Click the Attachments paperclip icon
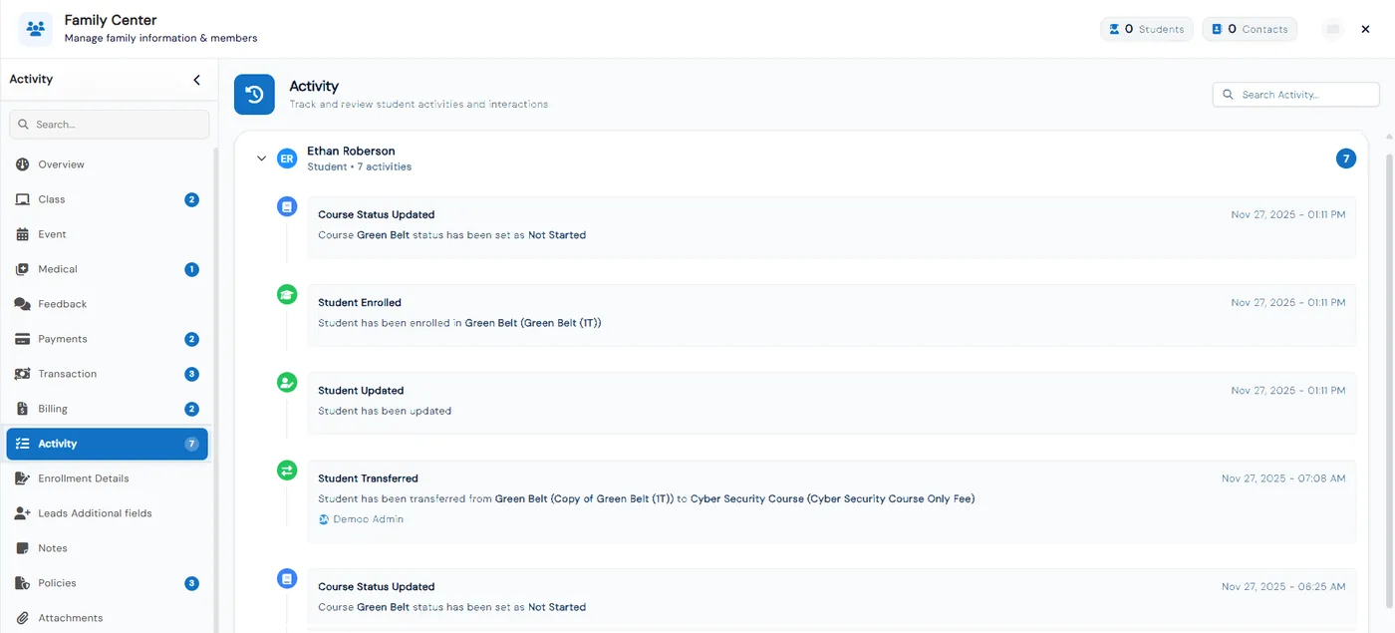 point(22,618)
